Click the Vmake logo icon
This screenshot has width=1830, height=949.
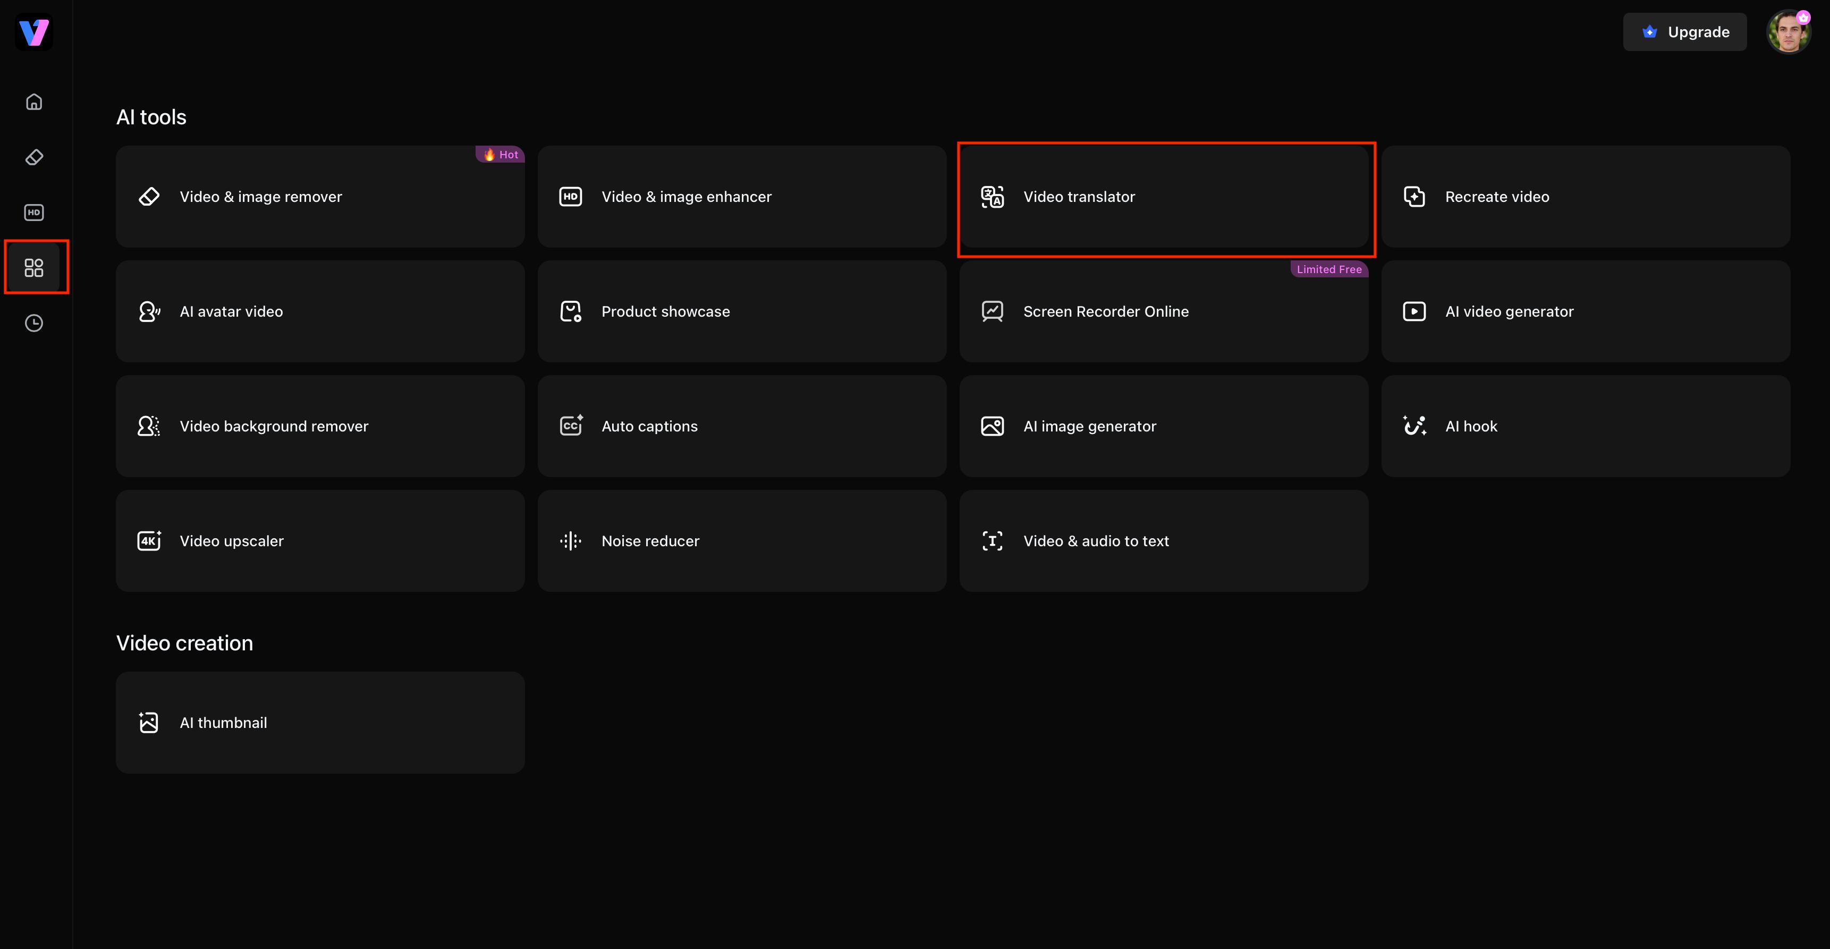pyautogui.click(x=34, y=32)
